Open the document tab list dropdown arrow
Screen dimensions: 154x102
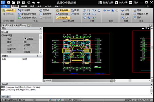click(151, 25)
